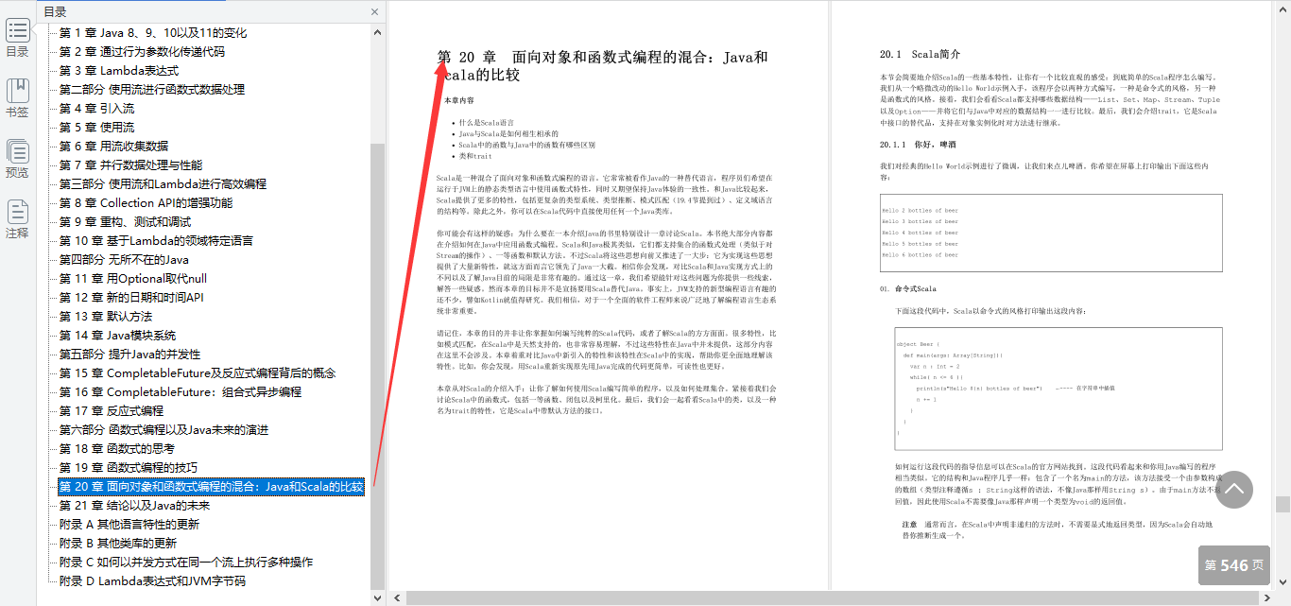Go to 第 9 章 重构、测试和调试
This screenshot has height=606, width=1291.
pos(125,221)
